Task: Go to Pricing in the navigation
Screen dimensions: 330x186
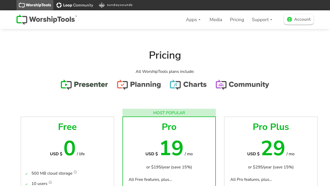Action: click(x=237, y=20)
